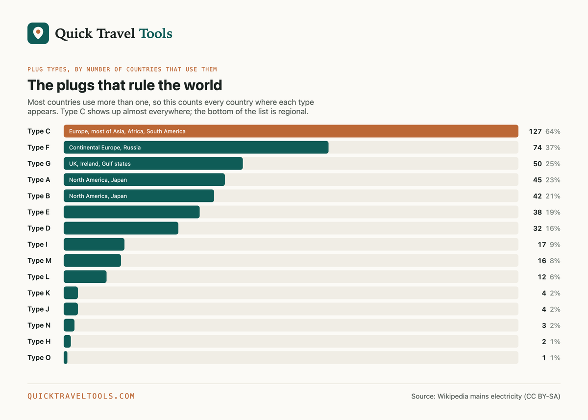Click the 'Type E' row label

[x=39, y=212]
